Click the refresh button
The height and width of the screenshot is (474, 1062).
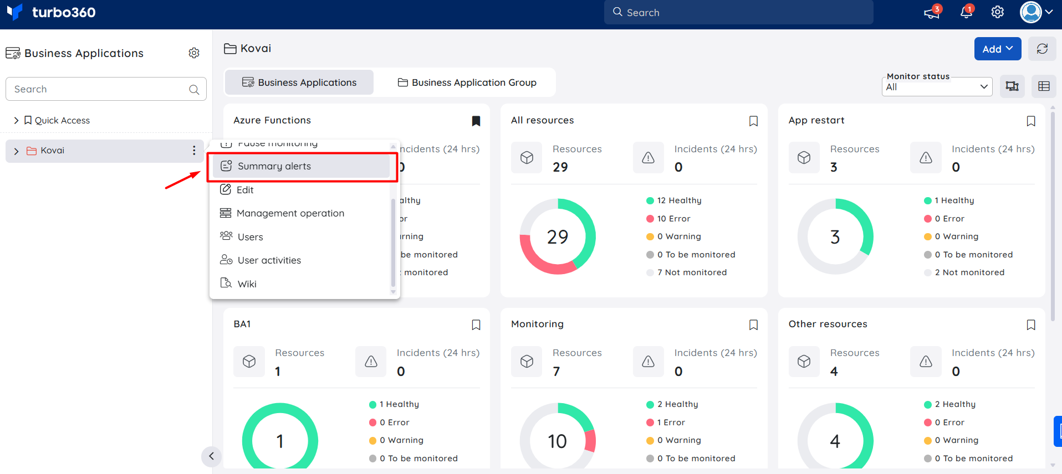click(x=1042, y=49)
